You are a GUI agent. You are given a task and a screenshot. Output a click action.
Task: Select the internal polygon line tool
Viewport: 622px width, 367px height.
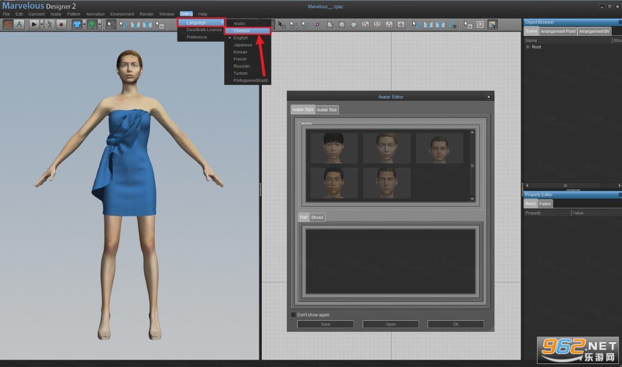point(365,24)
